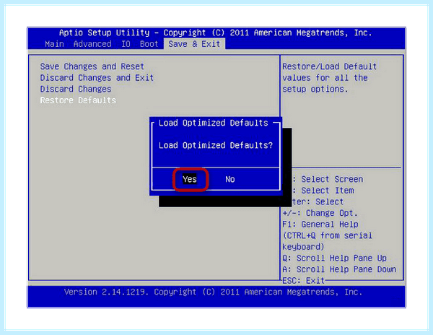Click the 'Aptio Setup Utility' header title

105,33
